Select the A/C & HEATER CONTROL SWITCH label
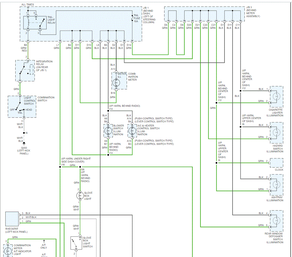This screenshot has width=292, height=257. pyautogui.click(x=149, y=130)
